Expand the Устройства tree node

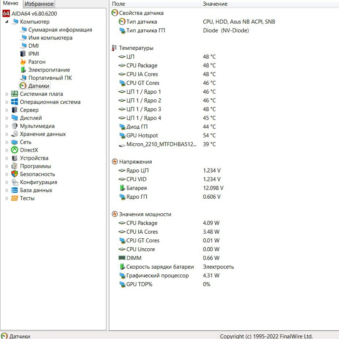point(7,158)
